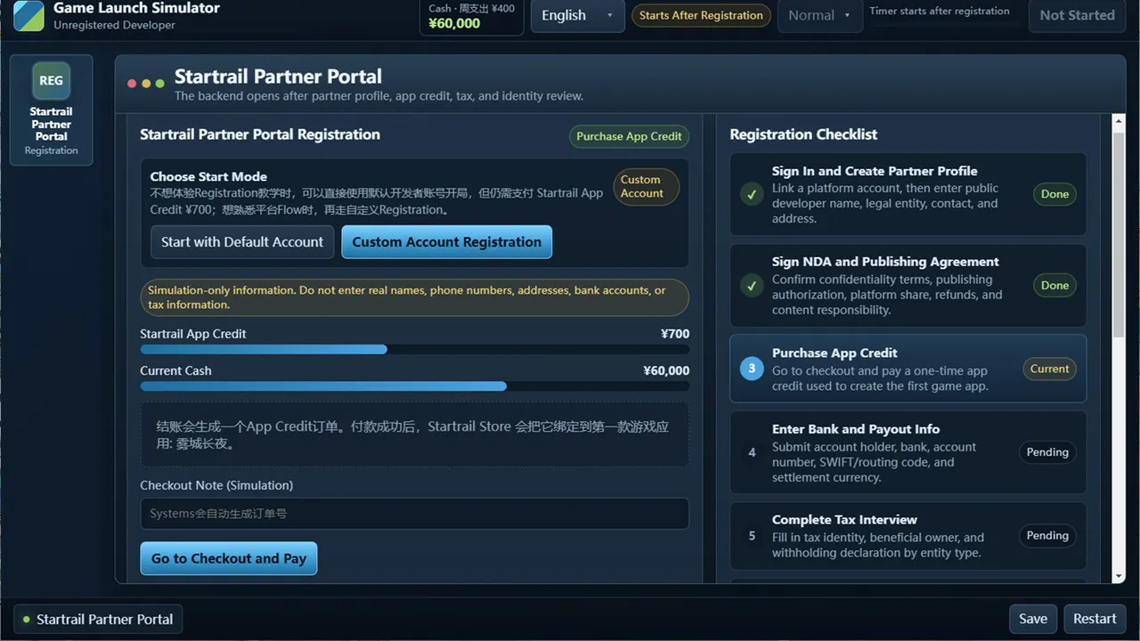Image resolution: width=1140 pixels, height=641 pixels.
Task: Click scrollbar down arrow in checklist
Action: click(x=1120, y=577)
